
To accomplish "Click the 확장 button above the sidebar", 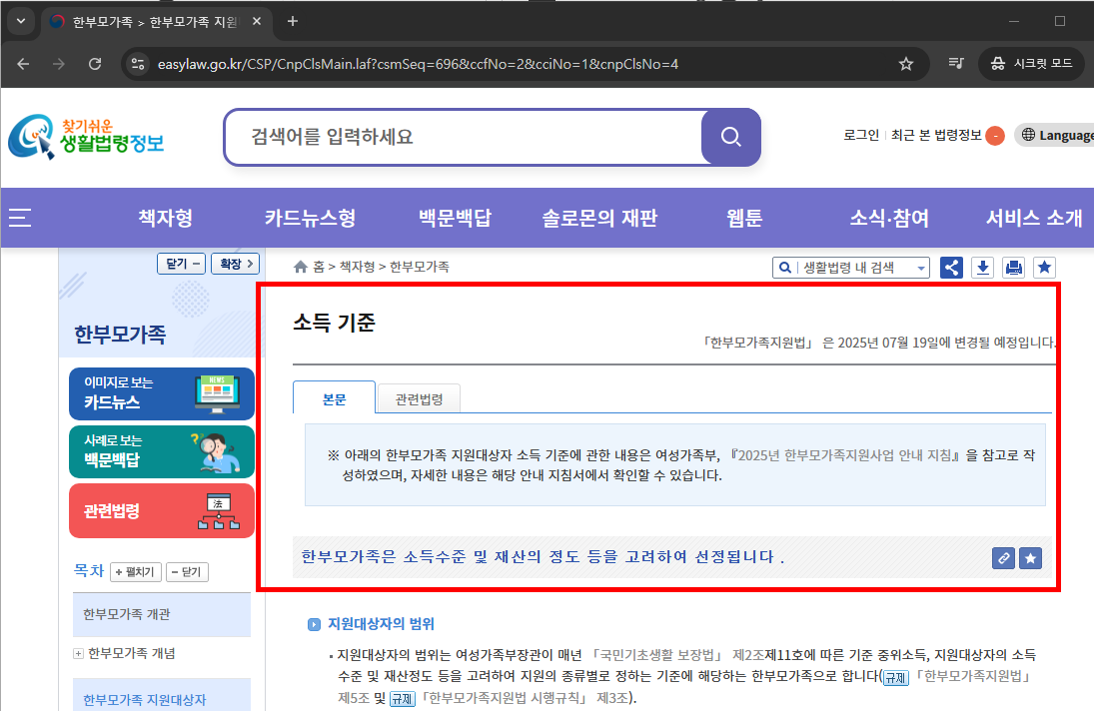I will tap(235, 263).
